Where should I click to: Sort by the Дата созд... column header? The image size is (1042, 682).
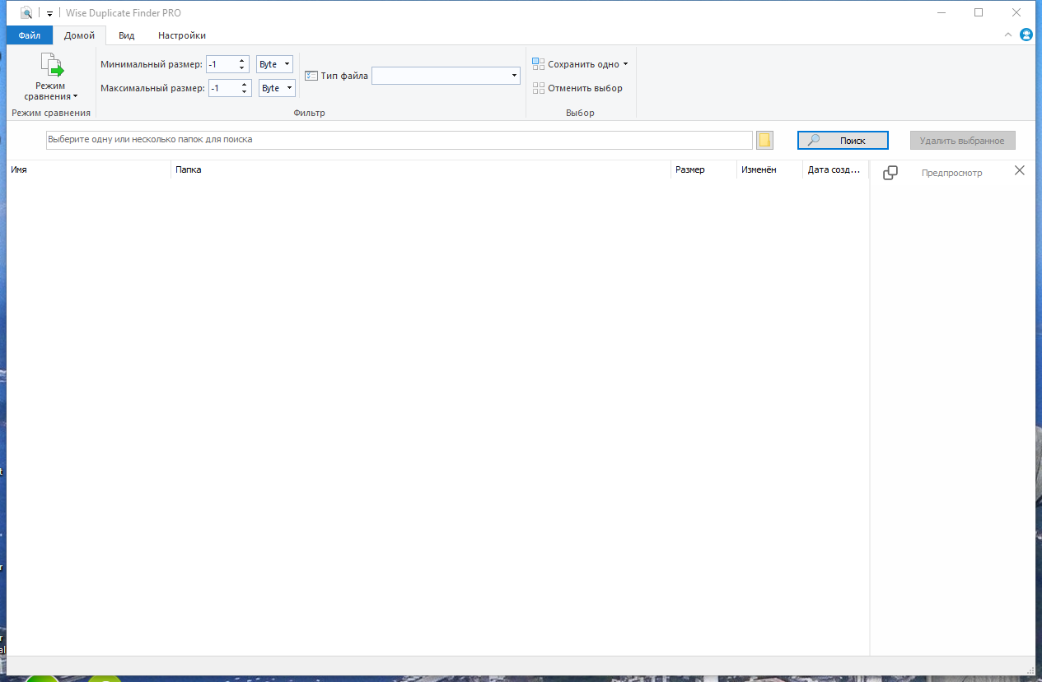pos(835,169)
